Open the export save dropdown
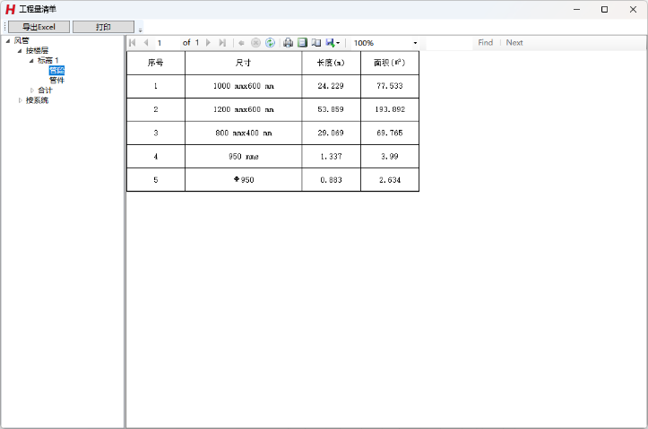 click(333, 43)
